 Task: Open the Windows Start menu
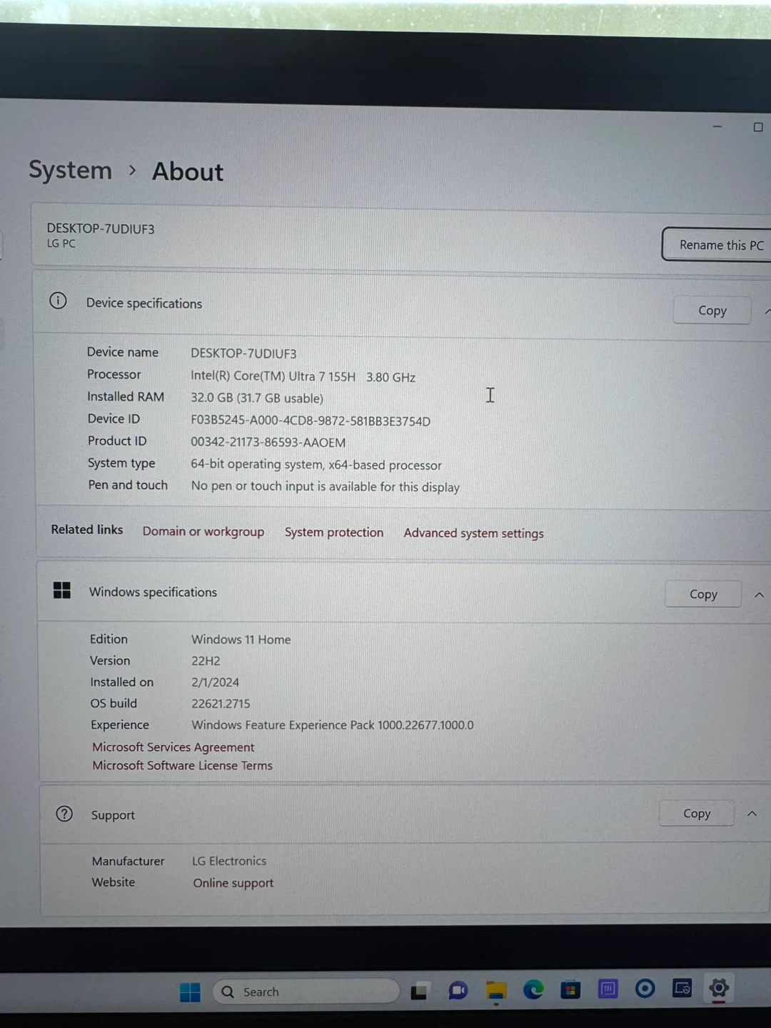[190, 992]
